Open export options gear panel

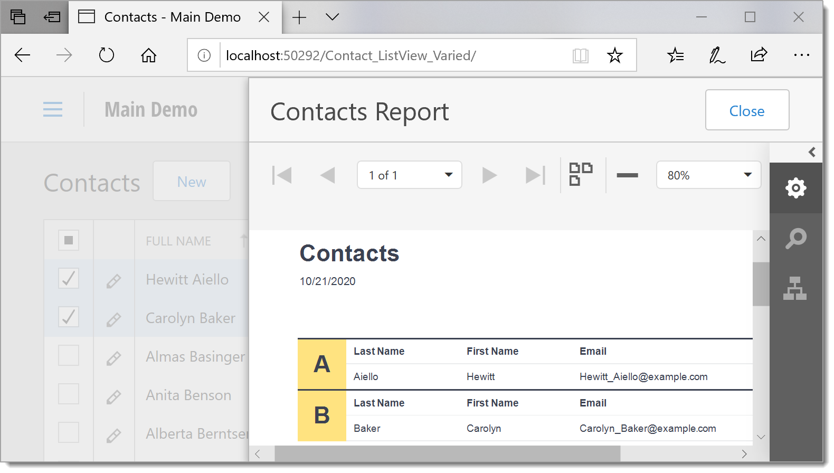point(795,188)
